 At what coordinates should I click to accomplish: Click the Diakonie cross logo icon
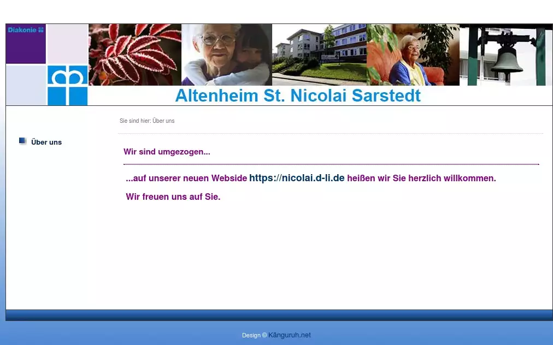point(67,85)
